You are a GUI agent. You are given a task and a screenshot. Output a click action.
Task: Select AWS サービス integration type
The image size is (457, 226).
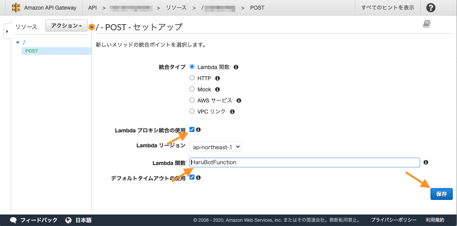pos(192,100)
